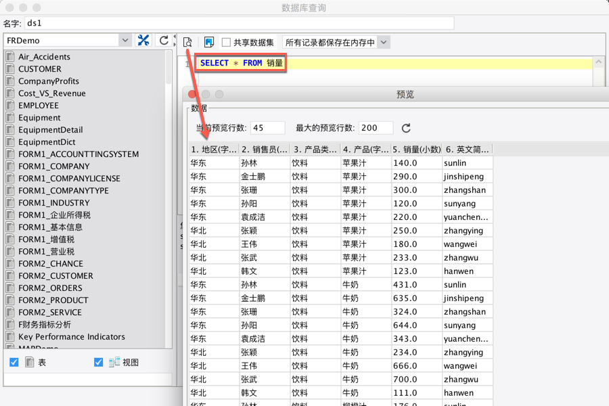
Task: Click the cell with value 644.0
Action: (x=416, y=325)
